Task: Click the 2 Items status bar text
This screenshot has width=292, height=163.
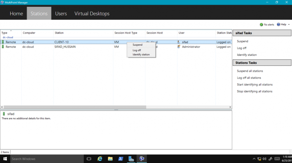Action: pyautogui.click(x=5, y=152)
